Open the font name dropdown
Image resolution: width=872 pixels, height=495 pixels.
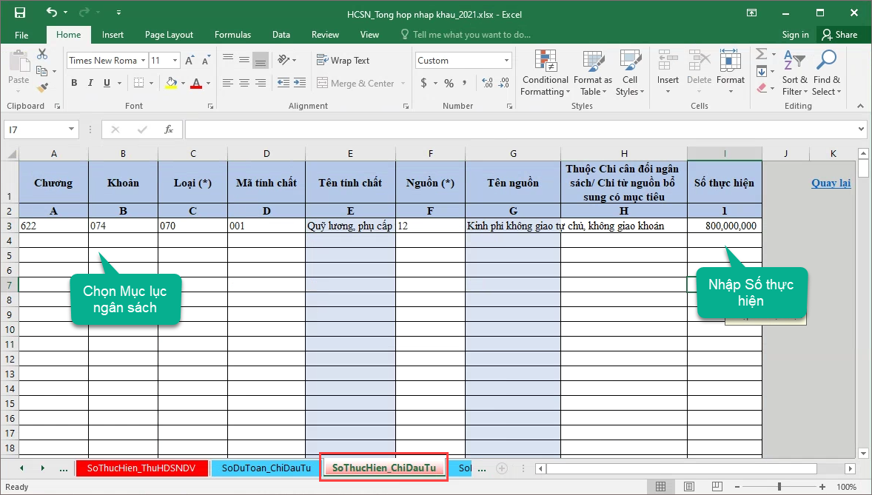(x=142, y=61)
